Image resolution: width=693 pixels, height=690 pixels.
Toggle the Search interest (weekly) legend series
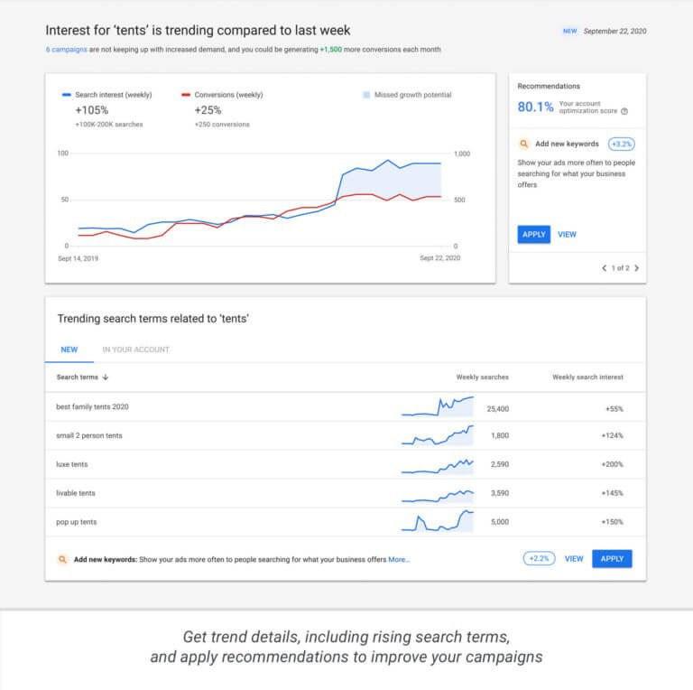coord(106,95)
